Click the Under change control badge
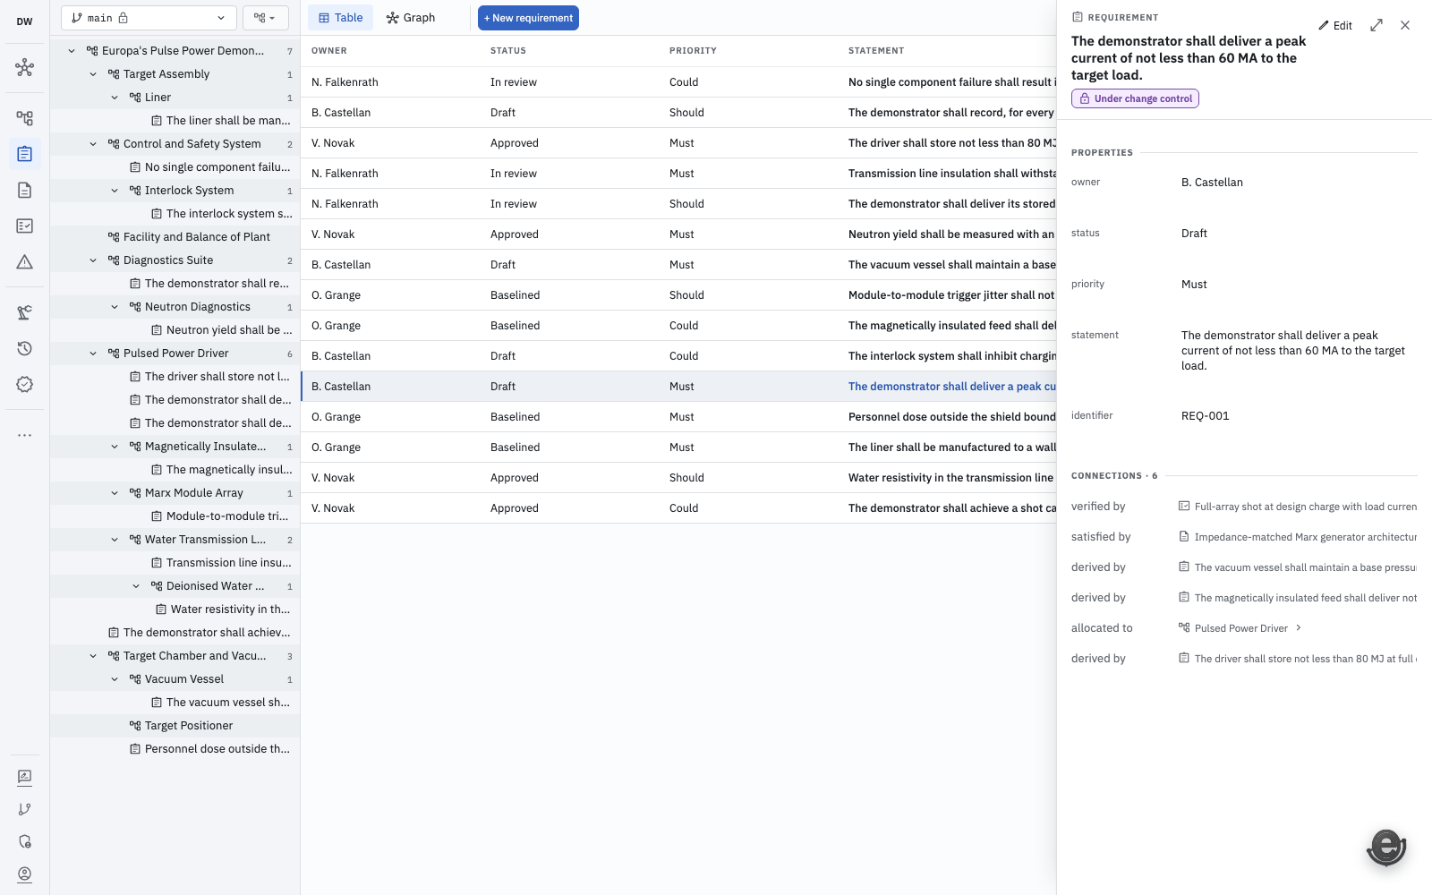The height and width of the screenshot is (895, 1432). coord(1135,98)
